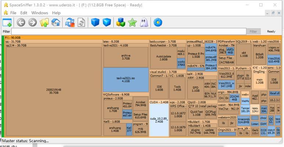Start Master Rescan with blue arrows icon
284x147 pixels.
pyautogui.click(x=70, y=23)
